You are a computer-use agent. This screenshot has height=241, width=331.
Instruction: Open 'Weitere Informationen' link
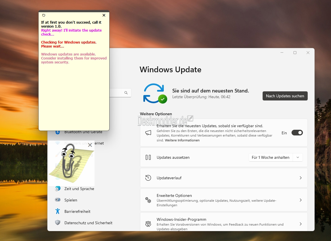182,140
